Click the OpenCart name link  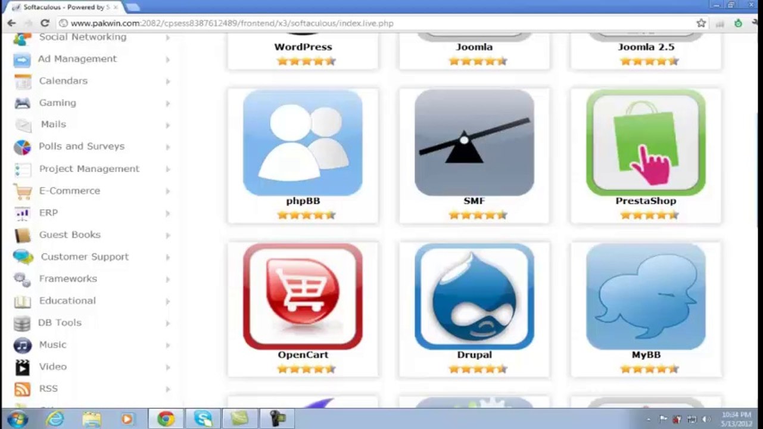(303, 355)
